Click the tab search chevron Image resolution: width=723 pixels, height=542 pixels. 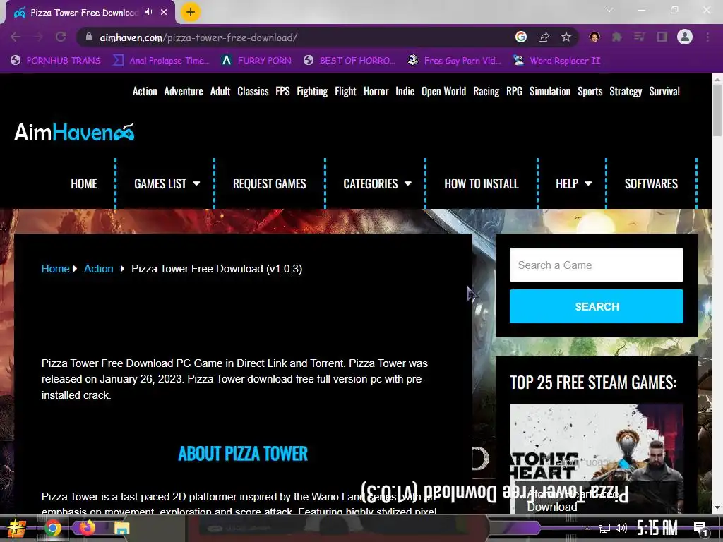tap(609, 10)
